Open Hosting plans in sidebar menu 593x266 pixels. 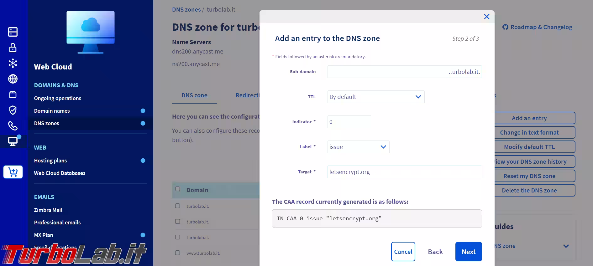pos(50,161)
